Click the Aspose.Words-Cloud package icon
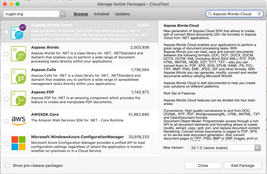267x174 pixels. tap(19, 32)
